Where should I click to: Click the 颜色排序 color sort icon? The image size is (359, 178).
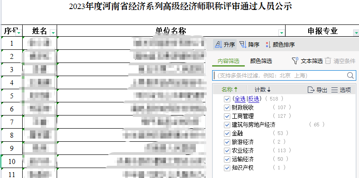(268, 44)
